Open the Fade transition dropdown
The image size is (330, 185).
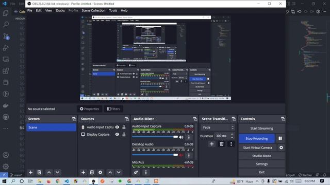coord(218,127)
